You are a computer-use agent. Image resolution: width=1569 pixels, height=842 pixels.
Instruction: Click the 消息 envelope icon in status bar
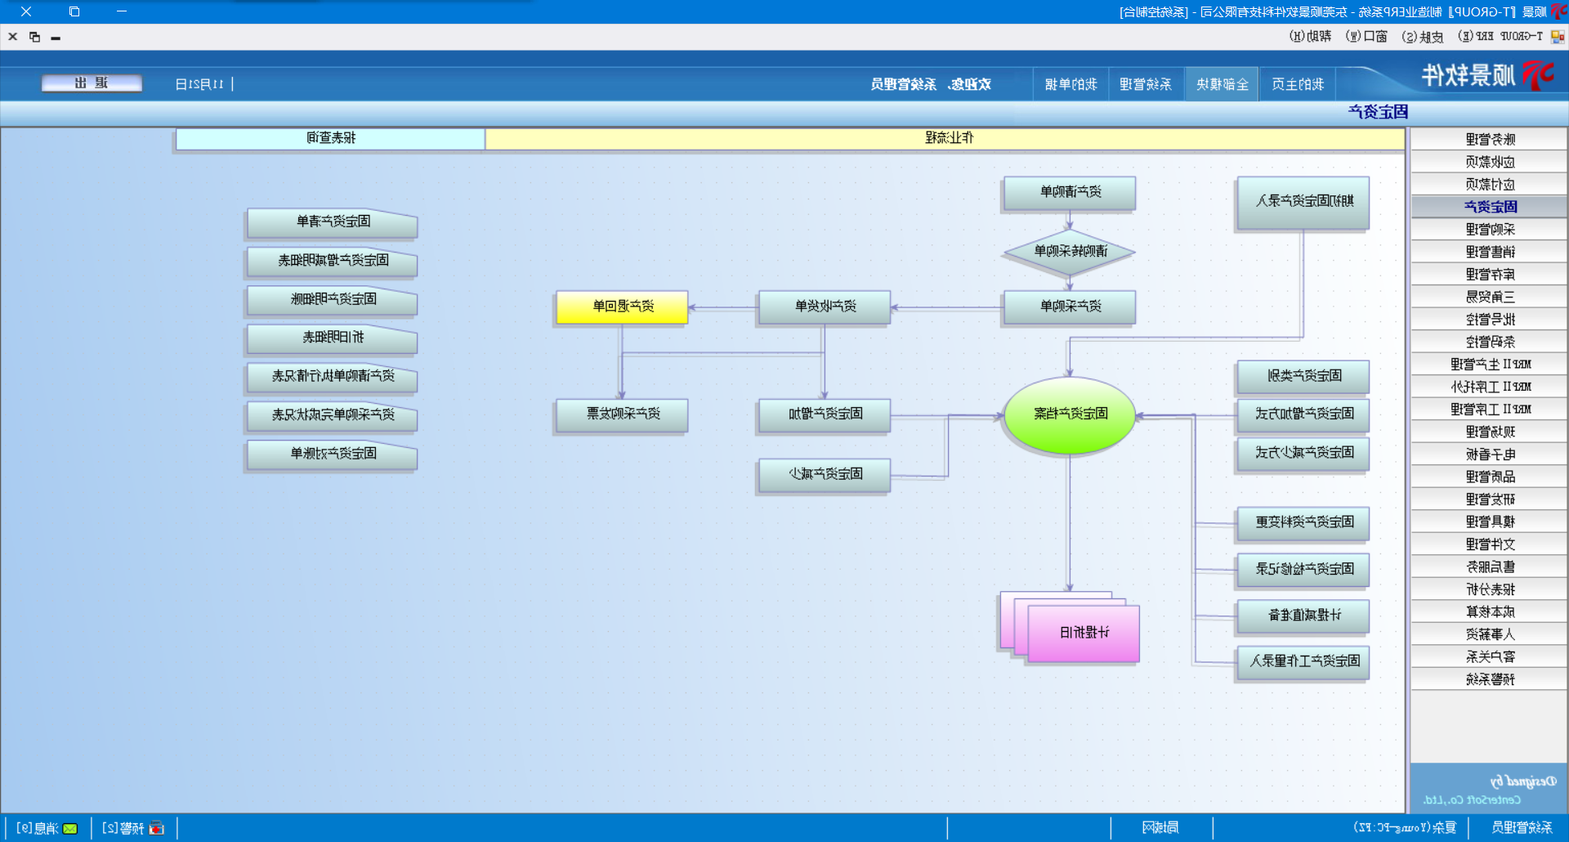pos(70,828)
